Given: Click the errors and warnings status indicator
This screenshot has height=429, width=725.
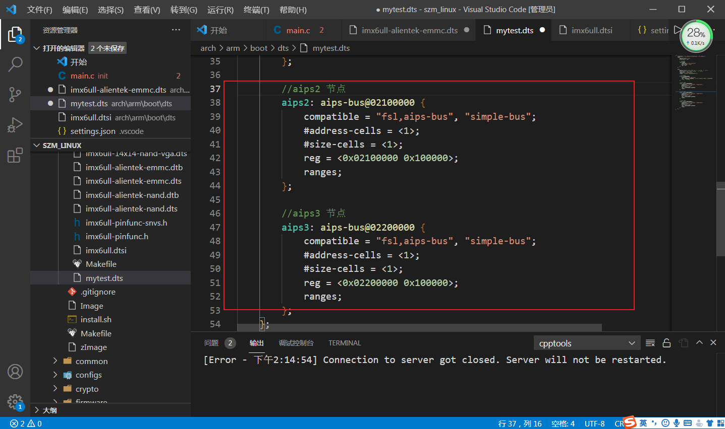Looking at the screenshot, I should (x=26, y=423).
